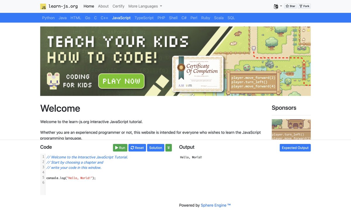The image size is (351, 210).
Task: Switch to the Shell tutorial
Action: 173,18
